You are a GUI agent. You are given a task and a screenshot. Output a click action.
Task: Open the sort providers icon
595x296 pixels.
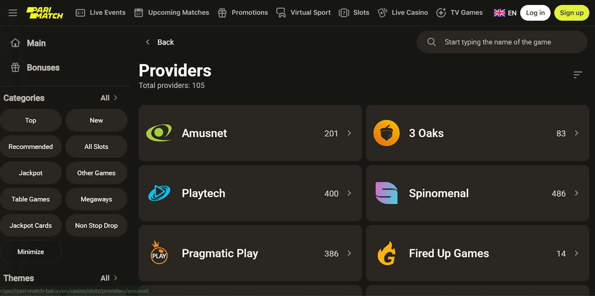578,75
